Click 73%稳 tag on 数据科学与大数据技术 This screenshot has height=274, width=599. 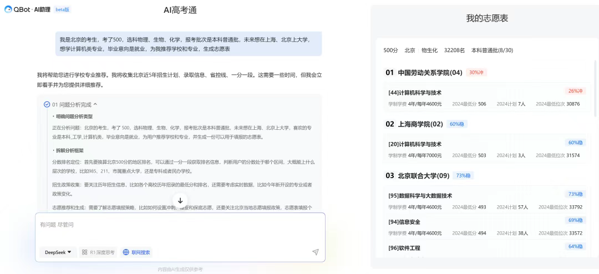tap(575, 194)
